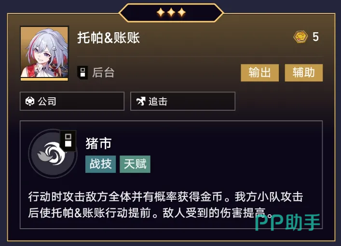Screen dimensions: 341x246
Task: Click the middle star in rarity badge
Action: tap(171, 13)
